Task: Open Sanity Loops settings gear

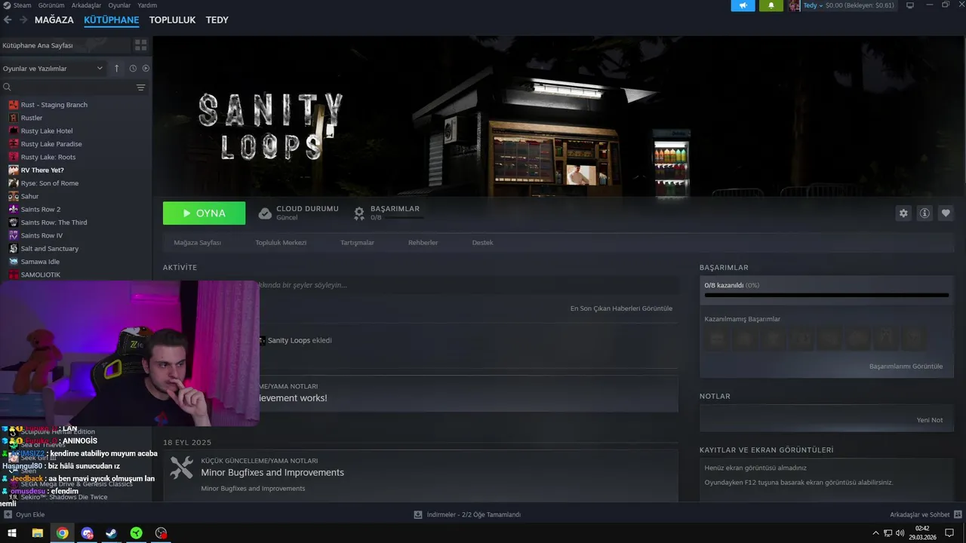Action: coord(903,213)
